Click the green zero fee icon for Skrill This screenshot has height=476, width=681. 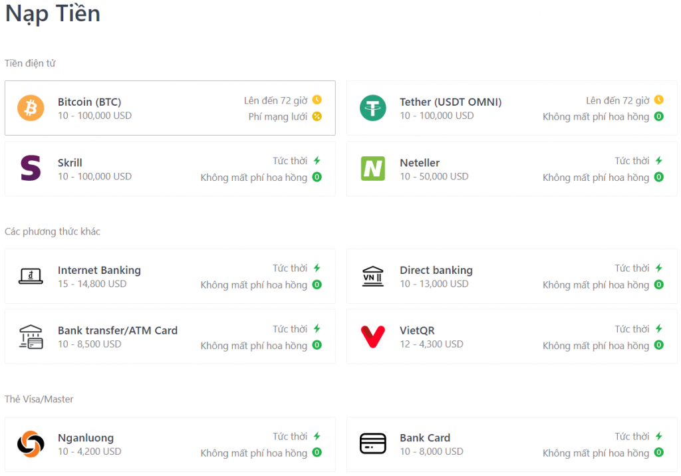click(317, 177)
